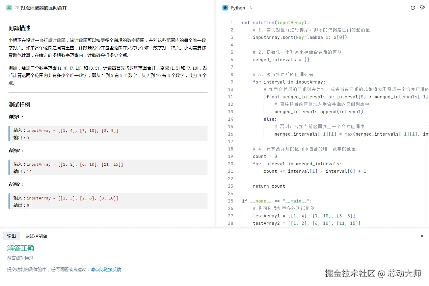Place cursor on 'return count' line

click(x=269, y=186)
